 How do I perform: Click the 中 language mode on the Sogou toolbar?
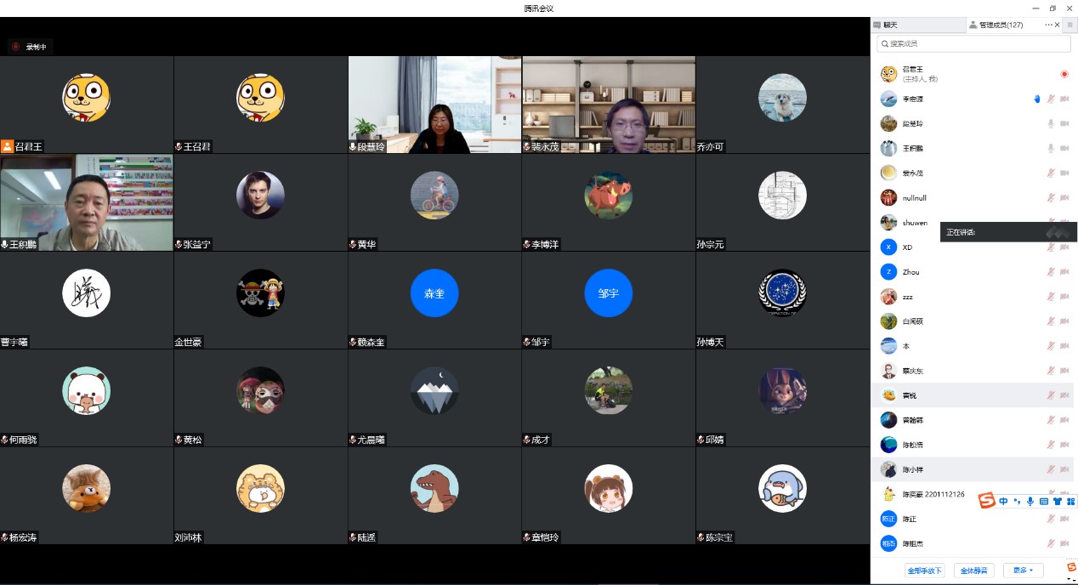(1004, 501)
